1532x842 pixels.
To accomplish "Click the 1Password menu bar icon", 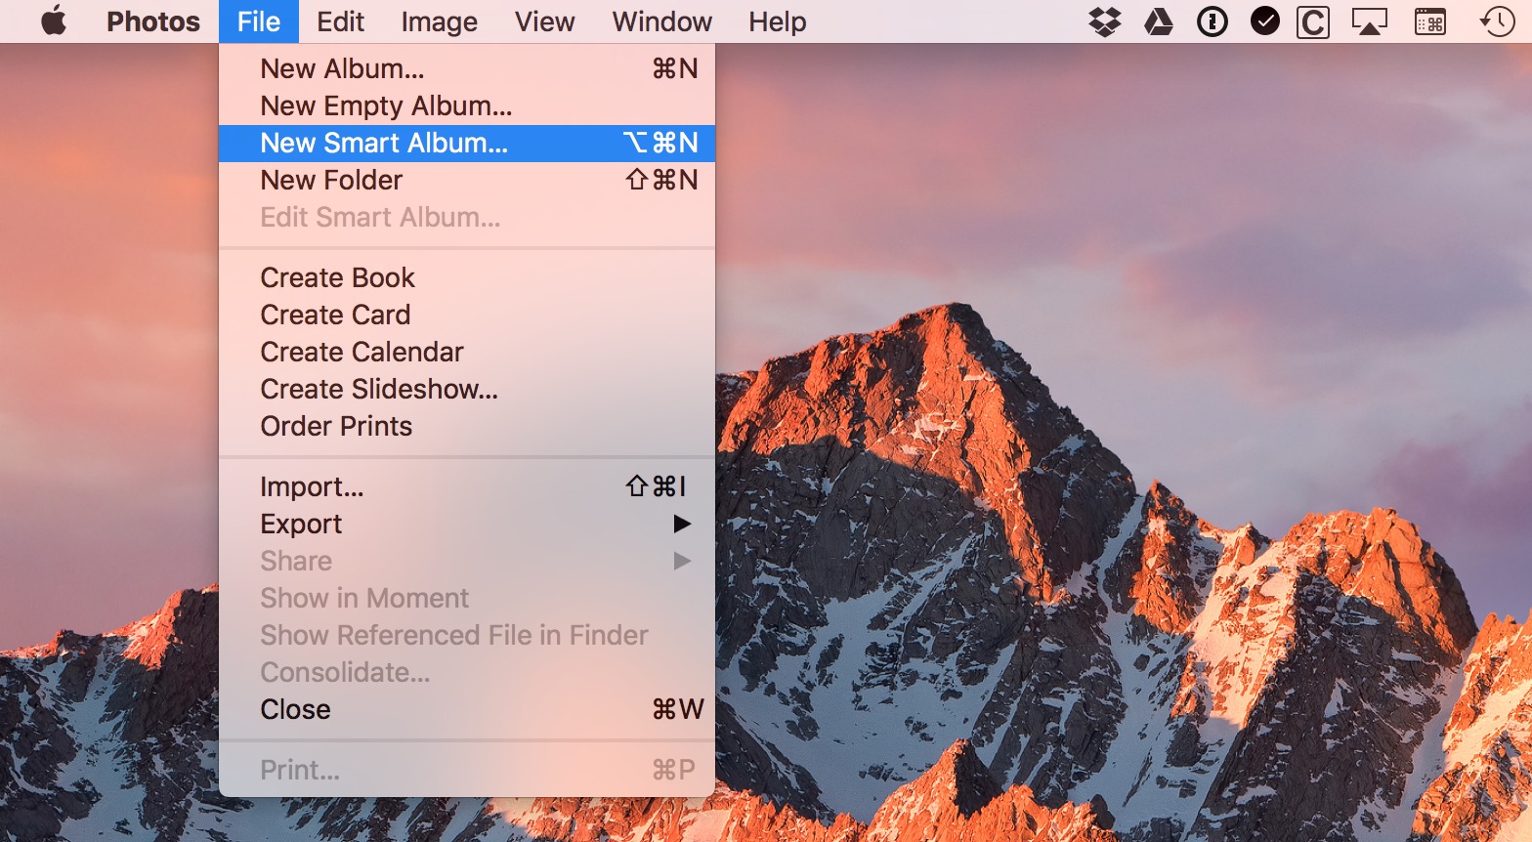I will point(1213,21).
